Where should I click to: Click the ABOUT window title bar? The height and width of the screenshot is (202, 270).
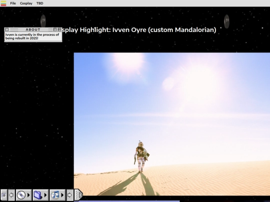pyautogui.click(x=33, y=29)
